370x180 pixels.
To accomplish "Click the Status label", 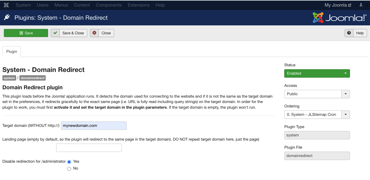I will pyautogui.click(x=290, y=65).
